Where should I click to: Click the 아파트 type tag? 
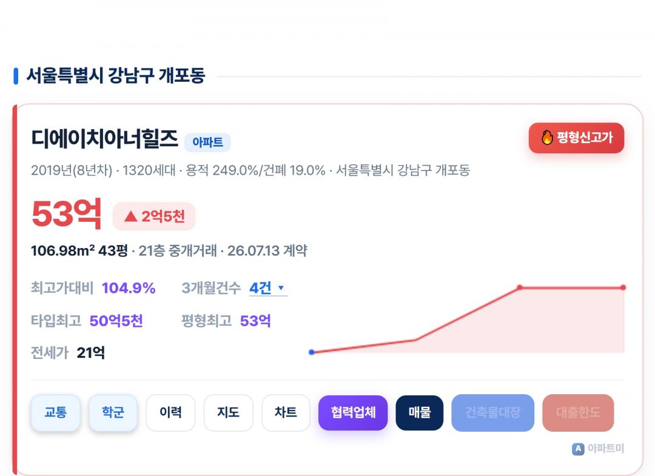(x=207, y=142)
